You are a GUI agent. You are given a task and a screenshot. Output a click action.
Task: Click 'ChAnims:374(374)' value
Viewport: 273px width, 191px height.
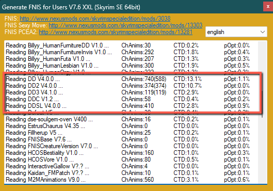click(144, 86)
